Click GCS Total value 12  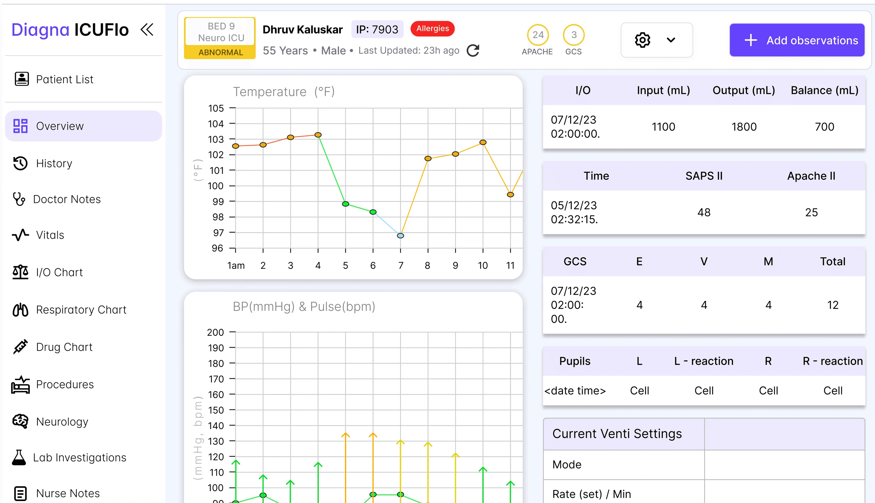(x=833, y=305)
